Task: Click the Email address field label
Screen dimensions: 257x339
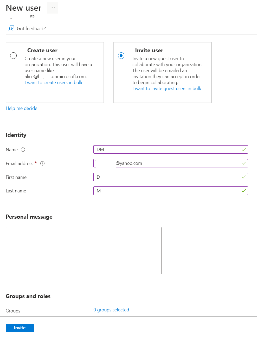Action: tap(20, 164)
